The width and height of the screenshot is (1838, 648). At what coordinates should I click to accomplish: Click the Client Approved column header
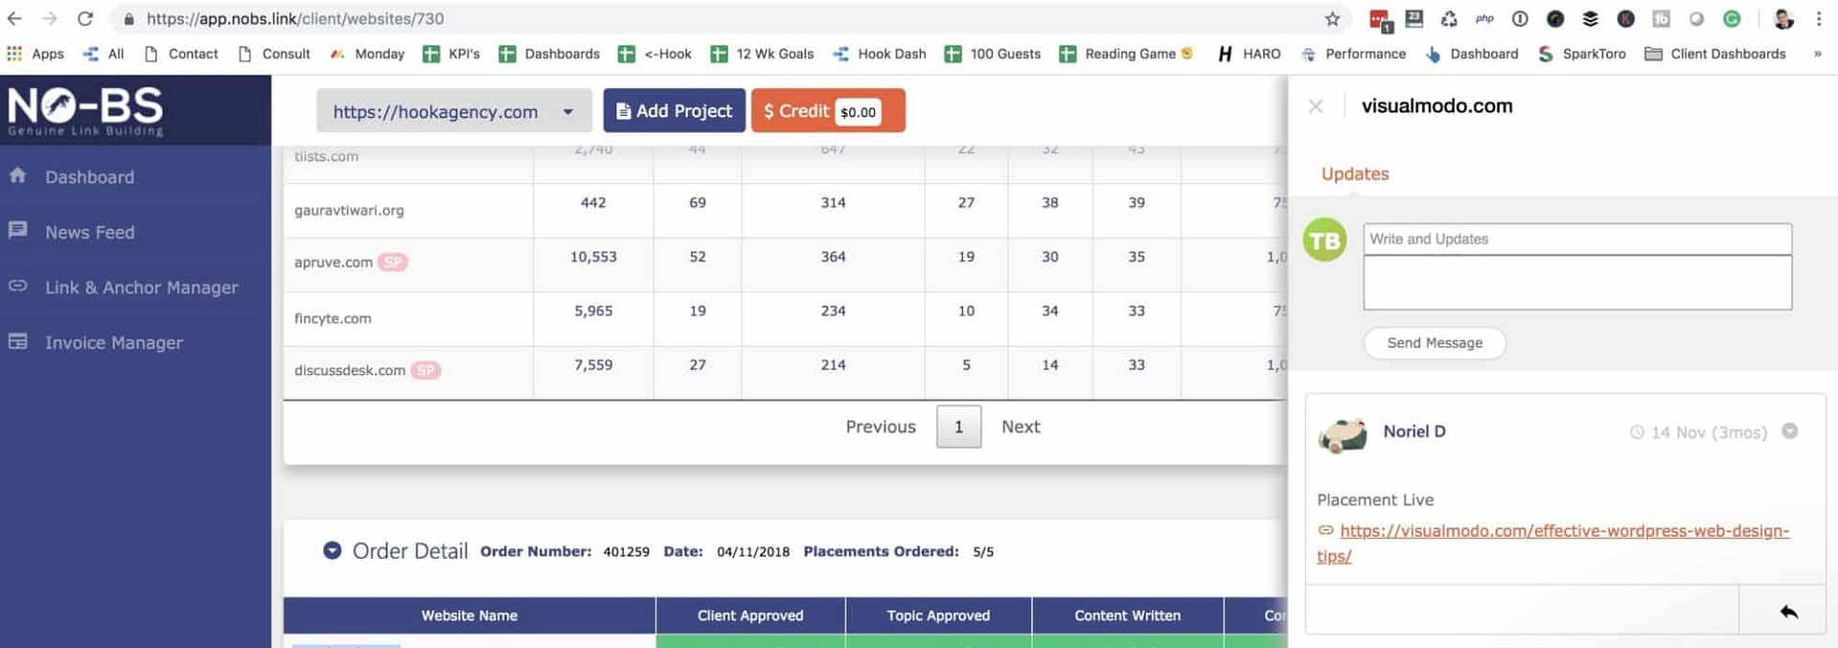pos(750,615)
